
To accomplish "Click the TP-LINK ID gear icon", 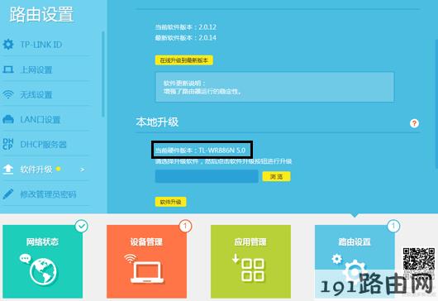I will click(8, 44).
